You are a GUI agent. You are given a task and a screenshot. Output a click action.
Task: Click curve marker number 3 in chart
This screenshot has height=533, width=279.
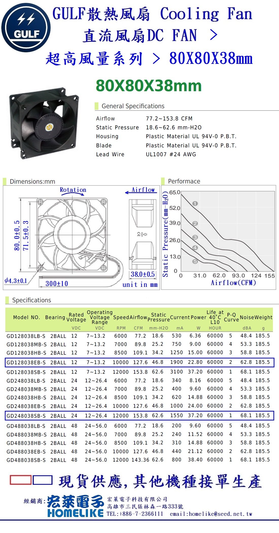click(x=195, y=237)
